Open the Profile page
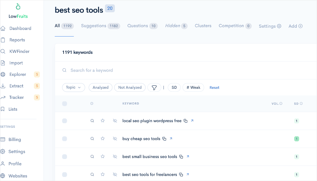This screenshot has height=181, width=317. click(11, 164)
